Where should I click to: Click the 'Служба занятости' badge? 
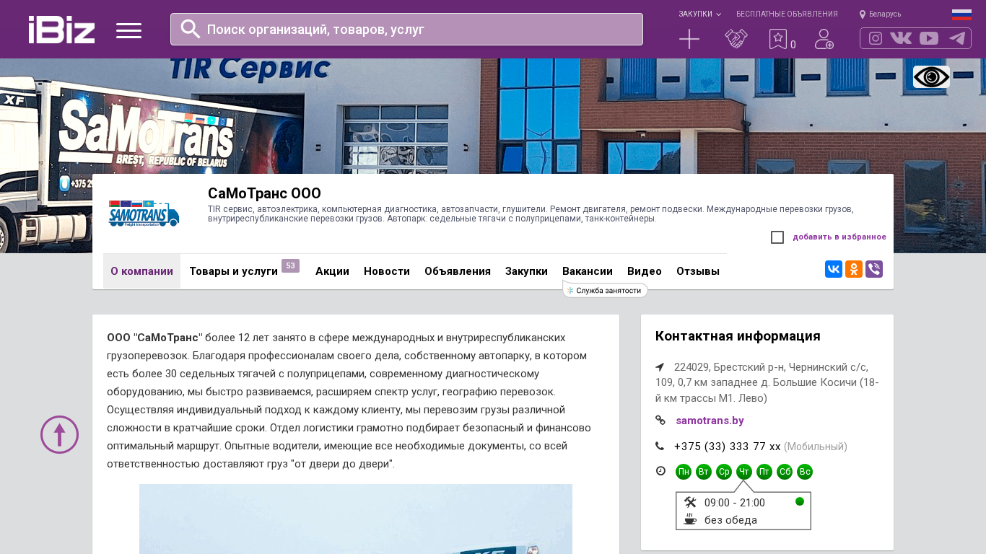605,290
